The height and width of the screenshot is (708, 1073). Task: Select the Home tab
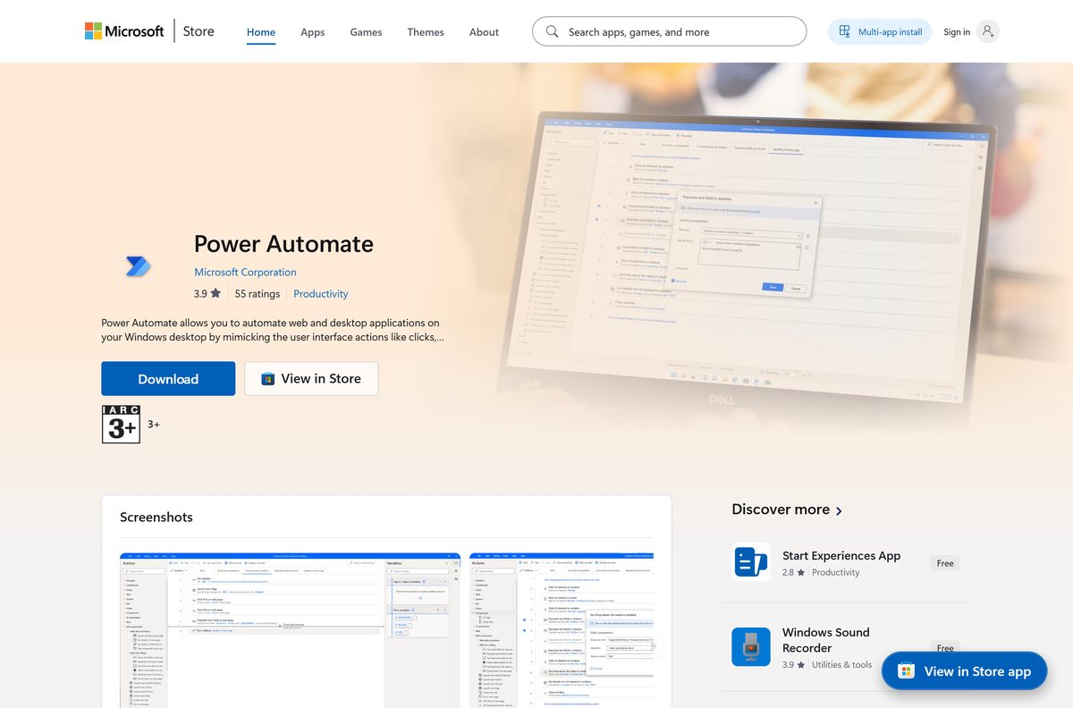point(261,32)
